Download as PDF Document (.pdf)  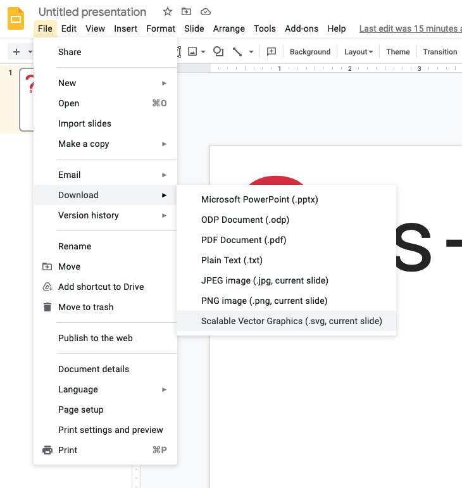point(286,240)
